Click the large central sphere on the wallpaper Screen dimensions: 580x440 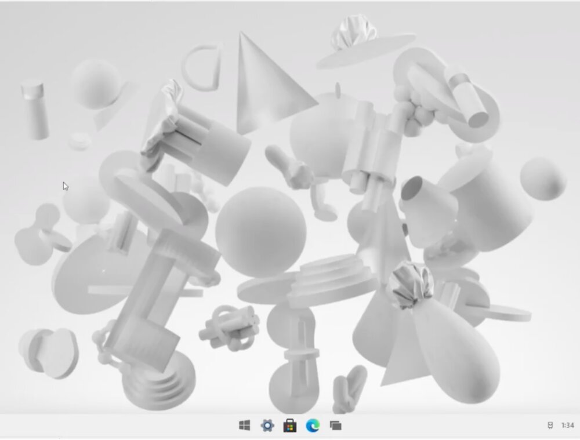click(x=260, y=228)
